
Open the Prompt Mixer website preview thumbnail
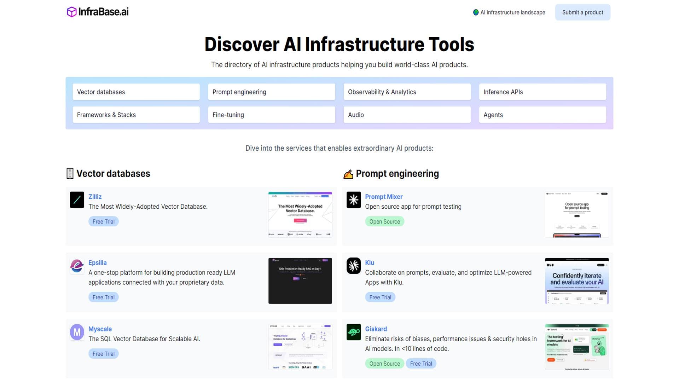tap(577, 215)
